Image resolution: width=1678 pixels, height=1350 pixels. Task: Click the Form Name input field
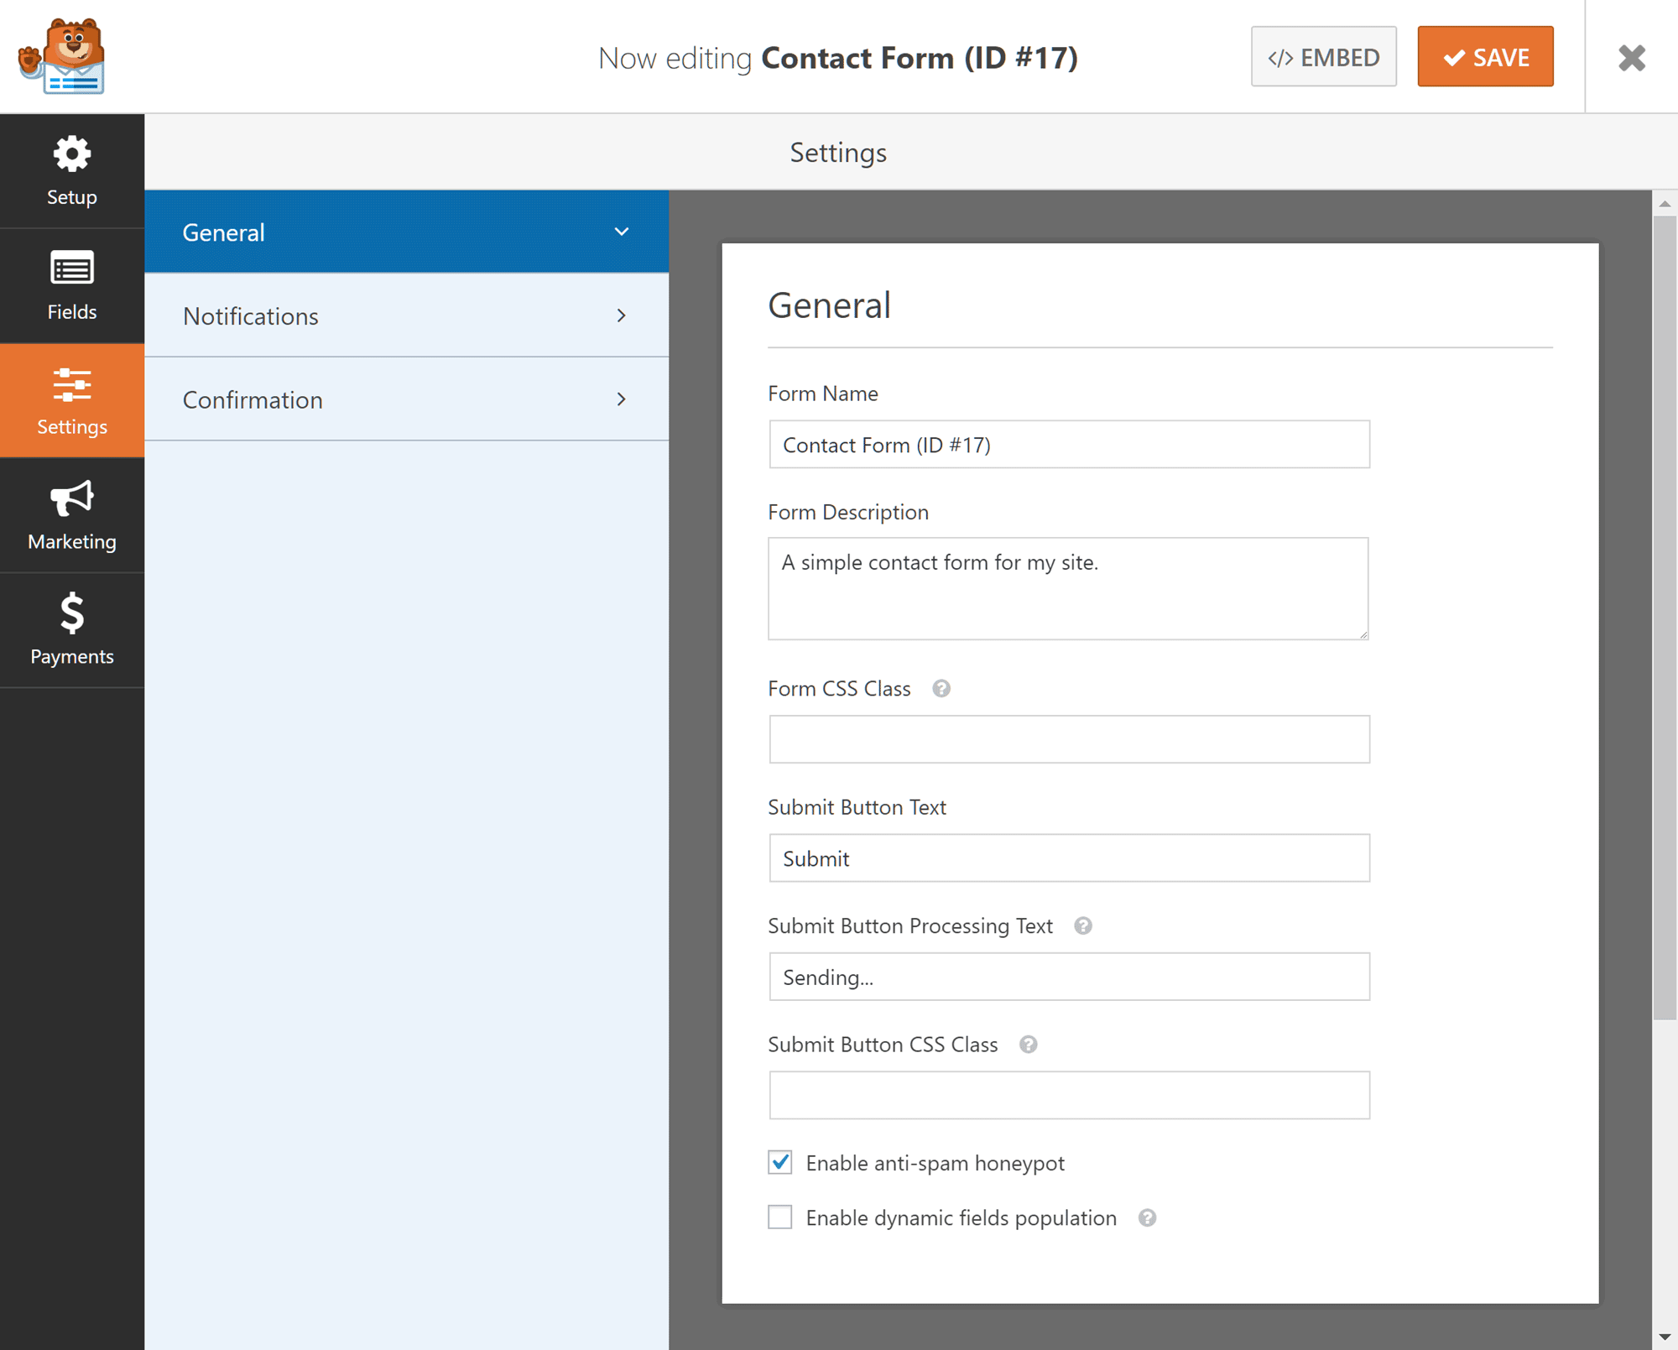pos(1069,444)
